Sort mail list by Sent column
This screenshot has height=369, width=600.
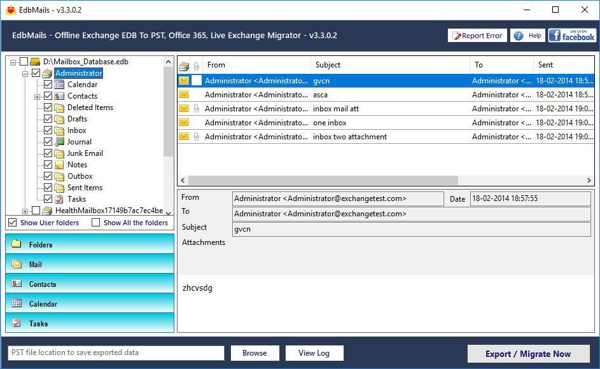[x=564, y=65]
